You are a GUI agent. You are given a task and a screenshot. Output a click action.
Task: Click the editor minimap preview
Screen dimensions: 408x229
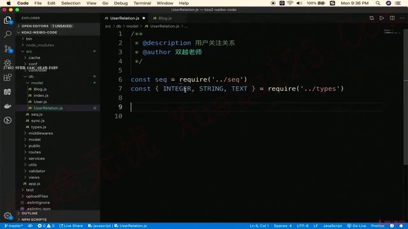(393, 32)
